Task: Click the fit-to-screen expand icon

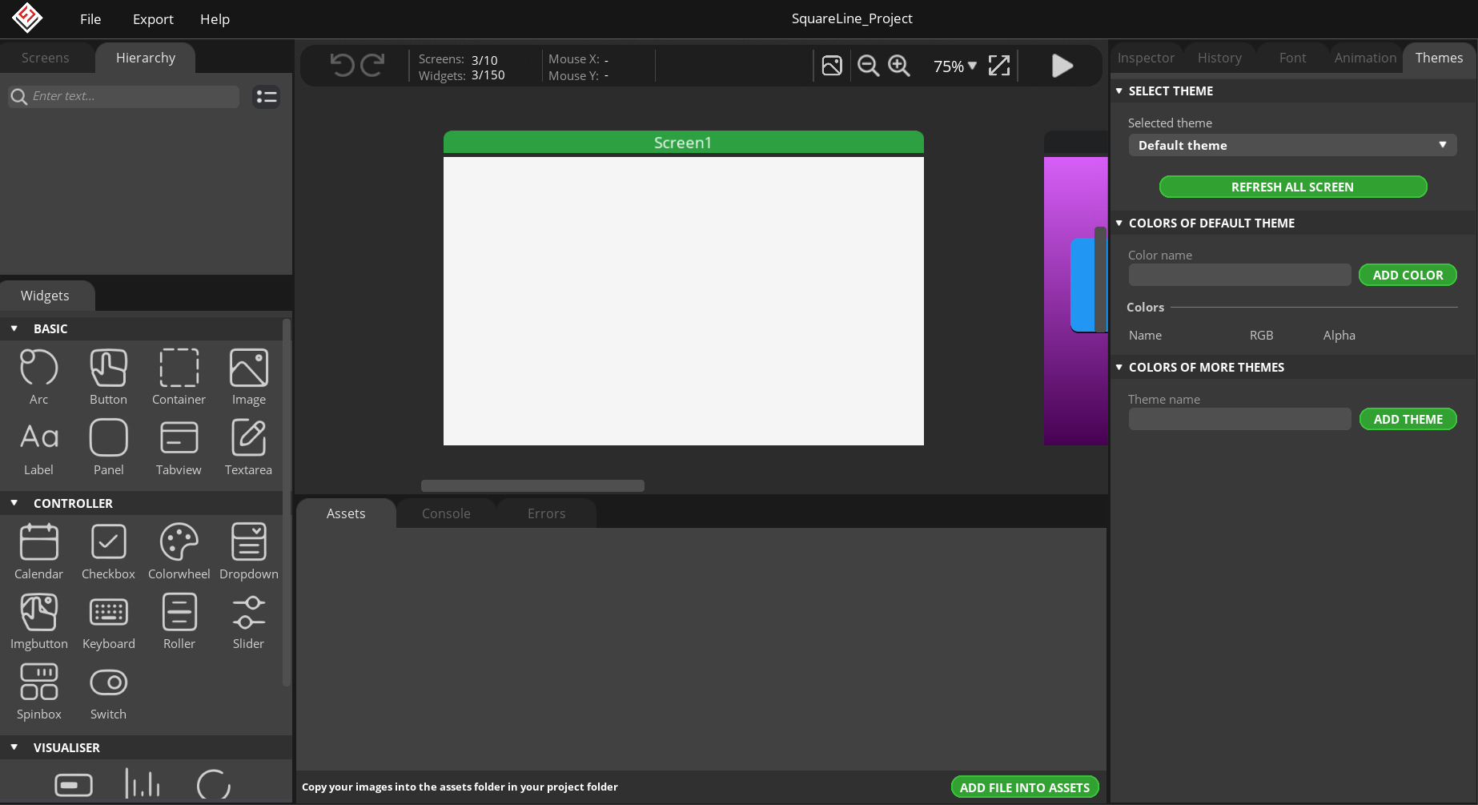Action: point(999,66)
